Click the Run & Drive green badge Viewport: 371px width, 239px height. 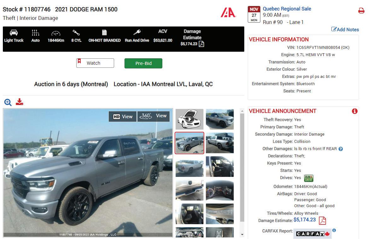pos(309,178)
